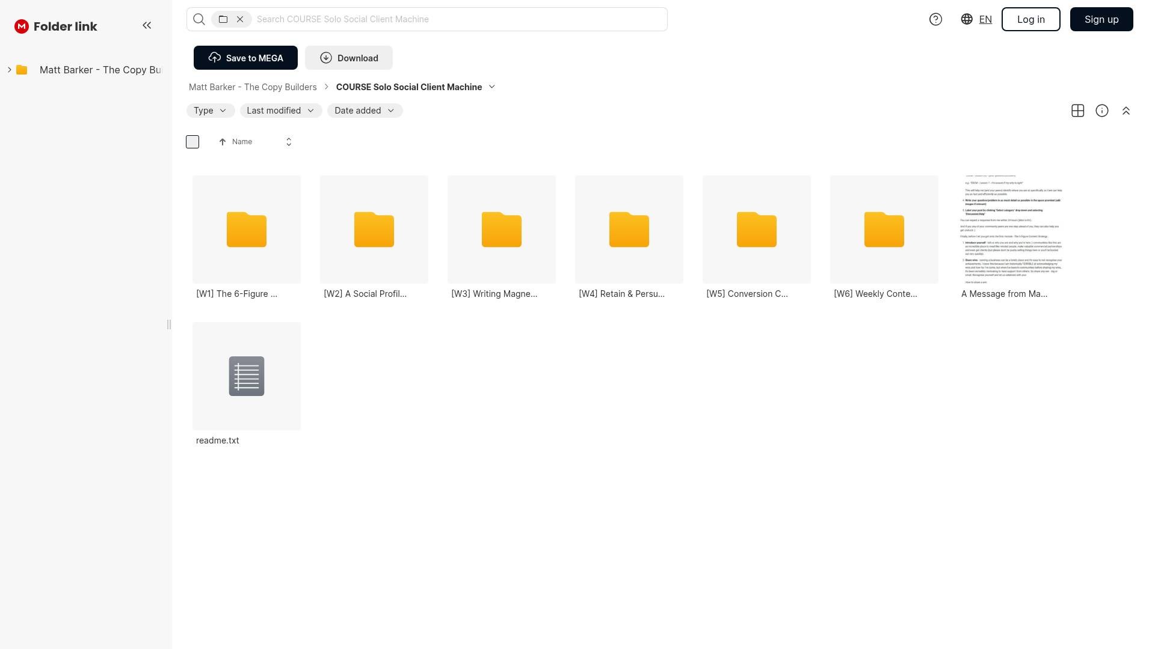Open breadcrumb dropdown for current folder
Viewport: 1155px width, 649px height.
pos(491,87)
